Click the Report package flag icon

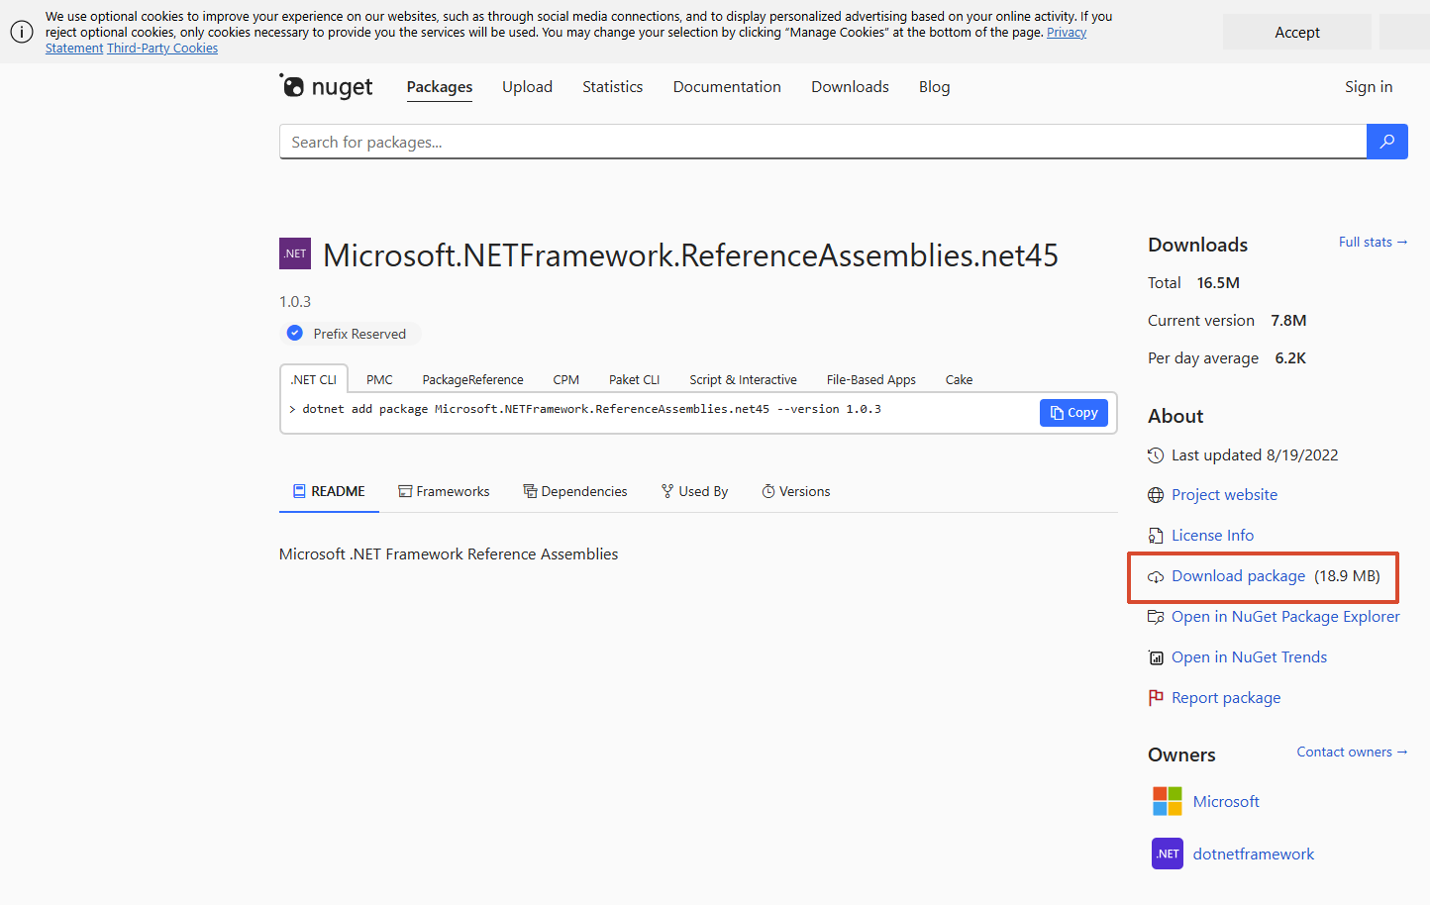click(x=1156, y=698)
